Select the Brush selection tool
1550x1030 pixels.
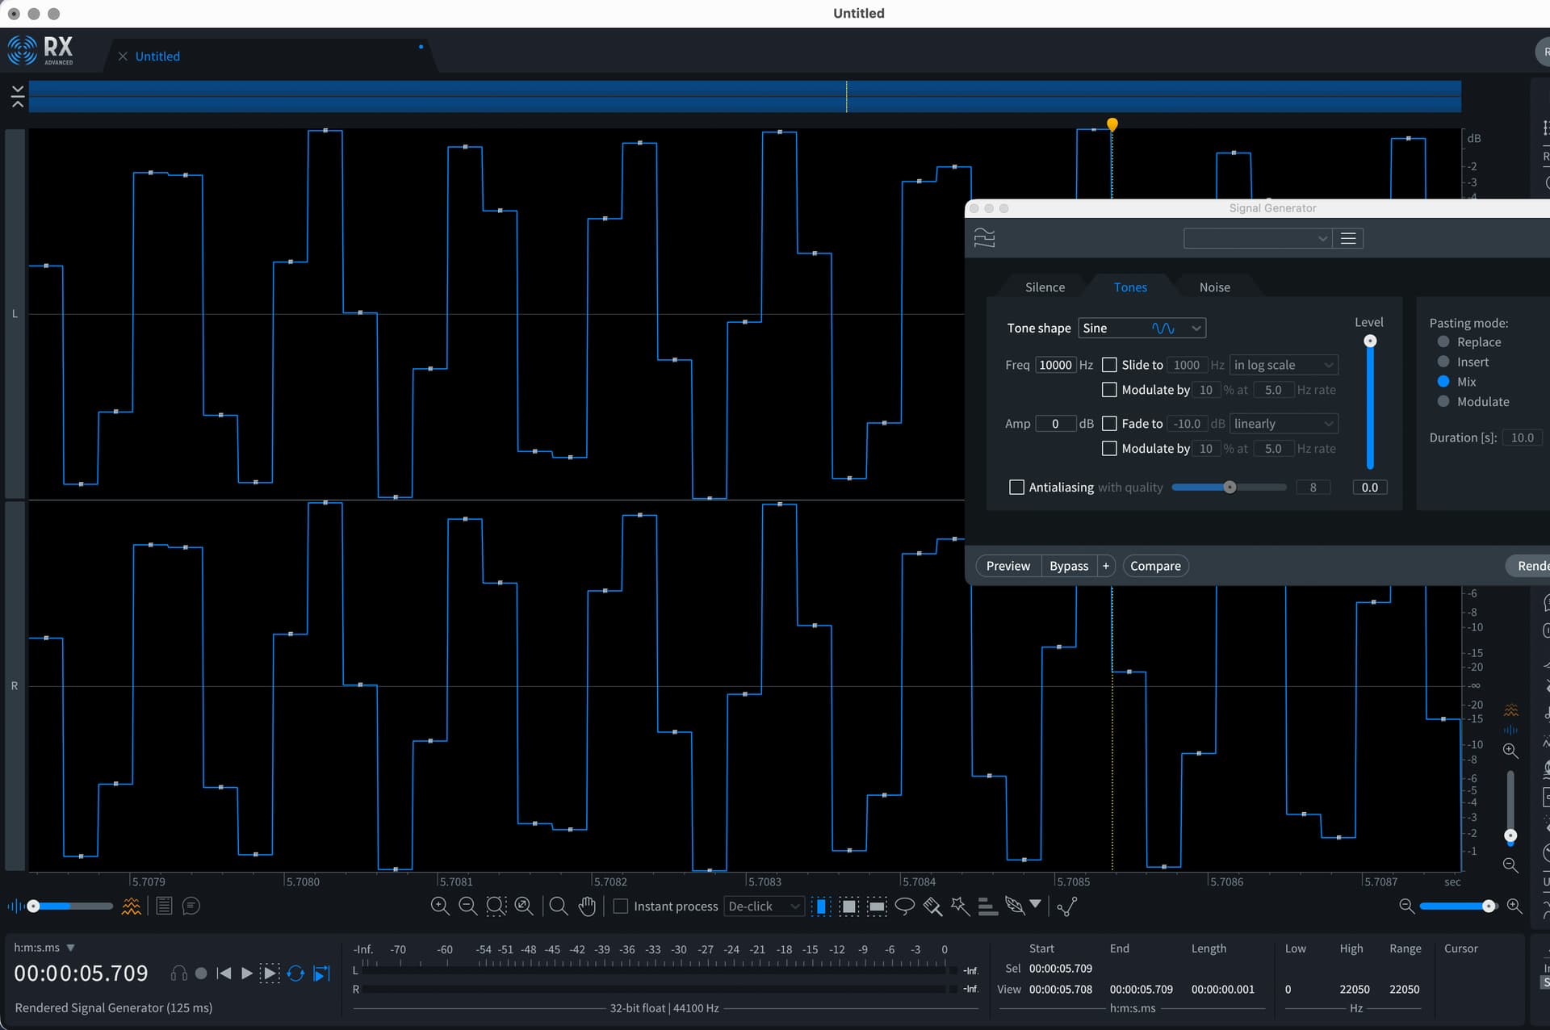932,906
